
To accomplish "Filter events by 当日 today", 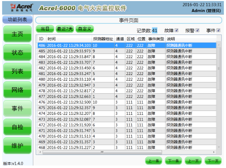I will coord(45,29).
